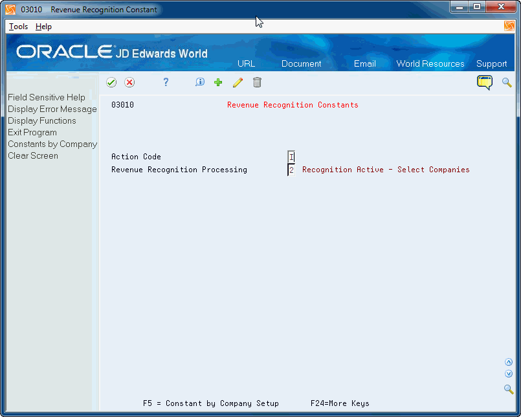Open World Resources link
The height and width of the screenshot is (417, 521).
click(430, 63)
